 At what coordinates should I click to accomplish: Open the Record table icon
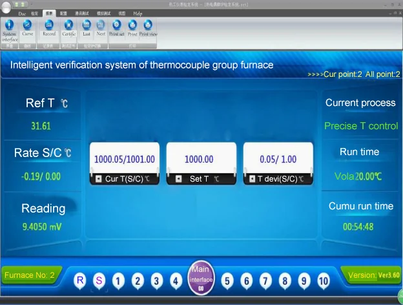(x=49, y=28)
